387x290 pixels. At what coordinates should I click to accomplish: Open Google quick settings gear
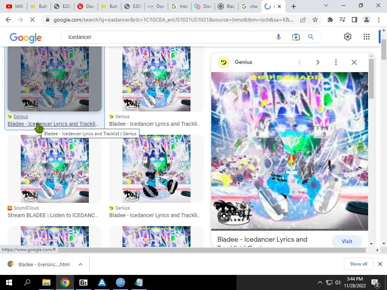click(348, 37)
